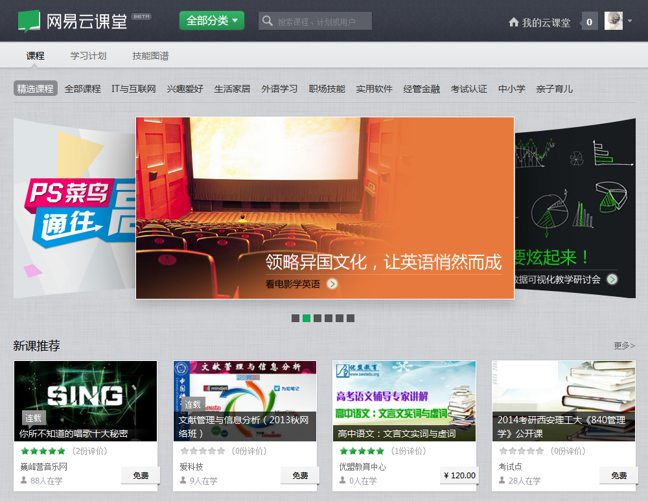Image resolution: width=648 pixels, height=501 pixels.
Task: Open the PS菜鸟 banner on the left
Action: tap(75, 208)
